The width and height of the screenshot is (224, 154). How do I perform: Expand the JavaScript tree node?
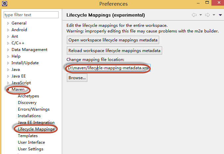(8, 83)
